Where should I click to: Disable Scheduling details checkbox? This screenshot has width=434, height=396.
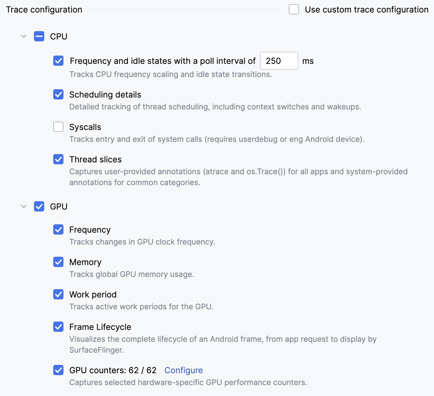tap(58, 94)
